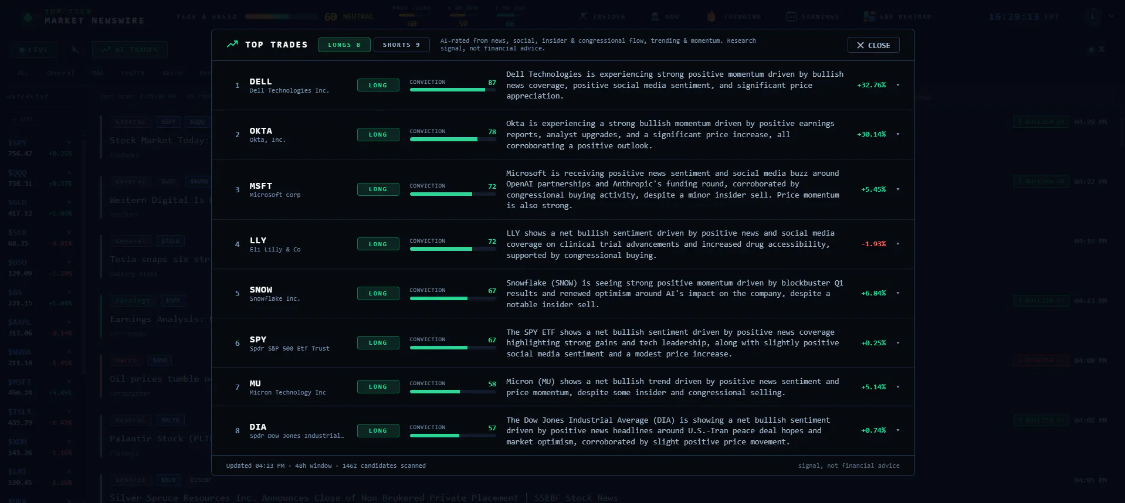Remove $TSLA from the watchlist
This screenshot has width=1125, height=503.
pos(69,412)
